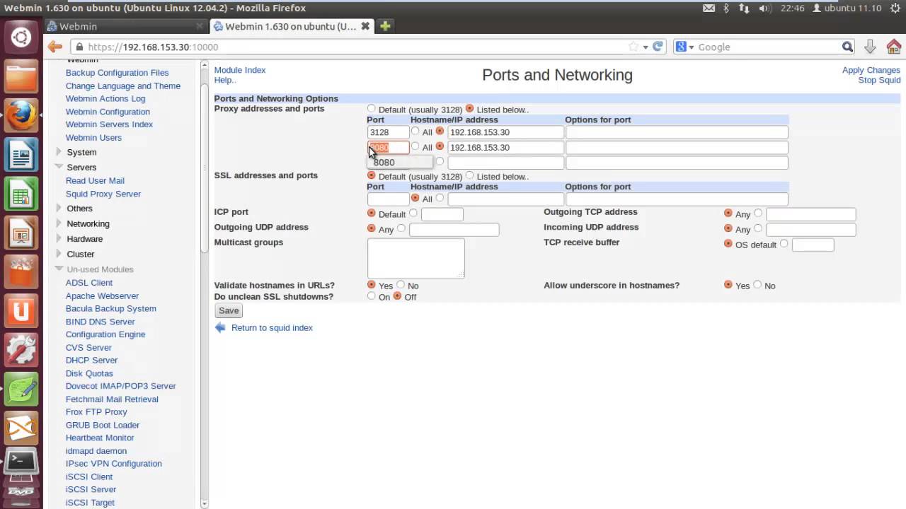Click the Save button
Screen dimensions: 906x509
229,310
